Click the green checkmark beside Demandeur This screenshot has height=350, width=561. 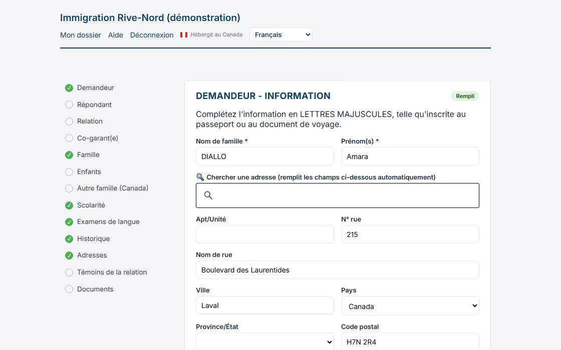point(69,88)
